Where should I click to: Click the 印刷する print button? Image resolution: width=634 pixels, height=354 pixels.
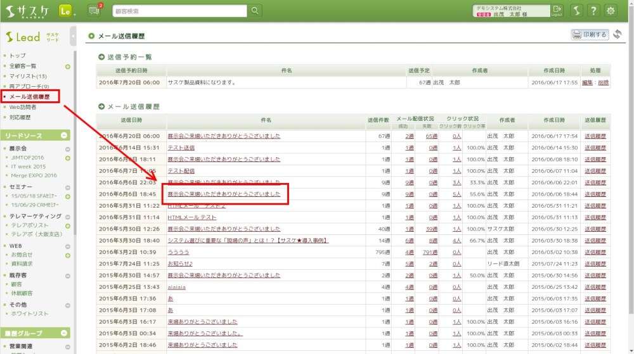[590, 35]
